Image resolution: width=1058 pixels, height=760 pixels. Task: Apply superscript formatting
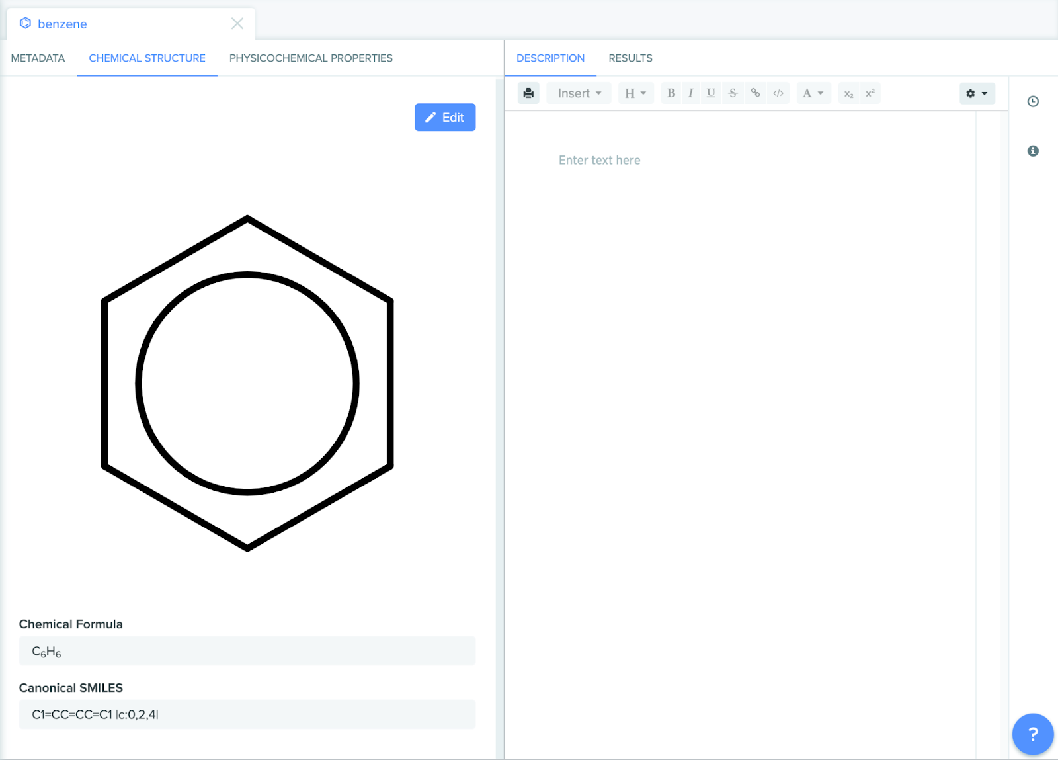870,93
